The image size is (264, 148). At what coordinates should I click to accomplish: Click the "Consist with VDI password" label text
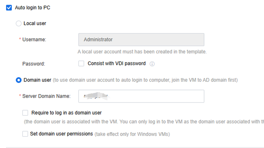point(117,63)
